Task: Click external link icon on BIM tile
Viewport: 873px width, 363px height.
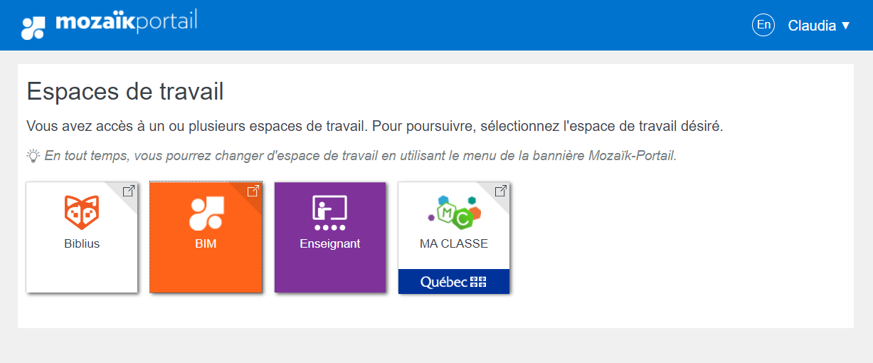Action: (253, 191)
